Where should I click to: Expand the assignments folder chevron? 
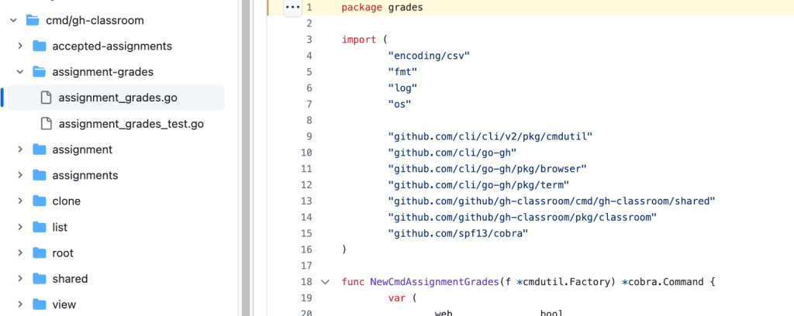[x=20, y=175]
